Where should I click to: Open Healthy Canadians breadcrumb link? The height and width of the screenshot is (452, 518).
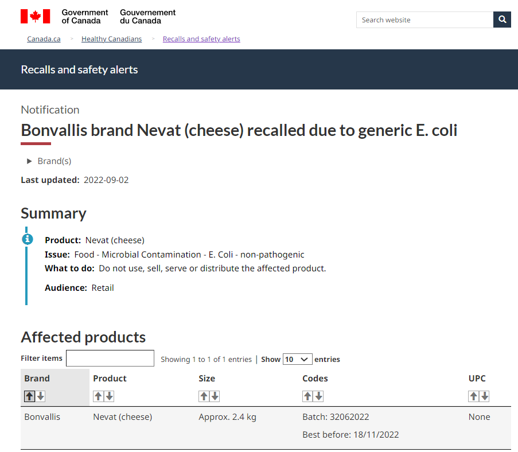click(x=112, y=38)
